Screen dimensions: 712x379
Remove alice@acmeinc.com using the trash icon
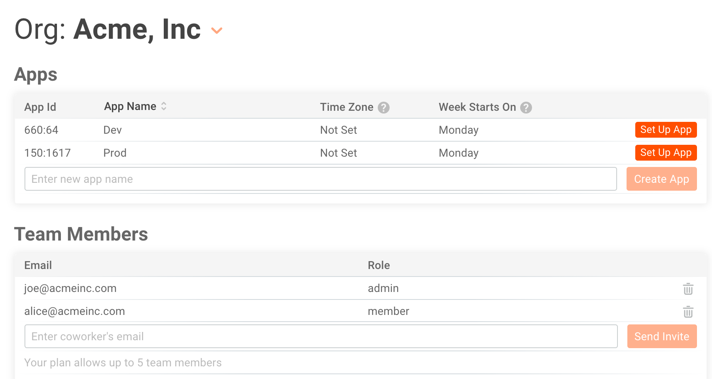[x=688, y=312]
